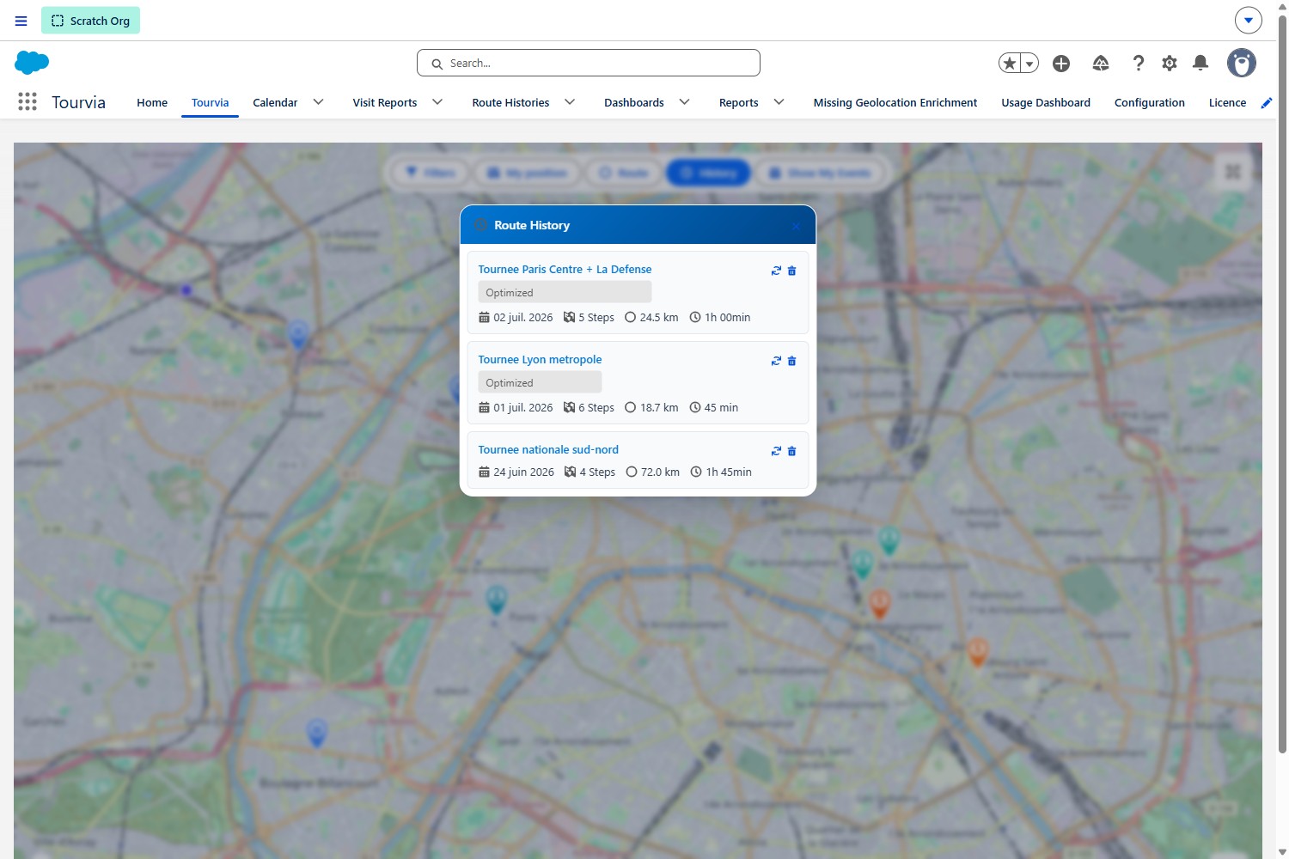Open Missing Geolocation Enrichment tab
The image size is (1289, 859).
895,102
